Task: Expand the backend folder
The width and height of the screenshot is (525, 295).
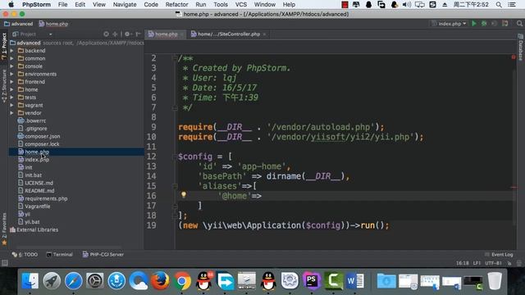Action: [11, 51]
